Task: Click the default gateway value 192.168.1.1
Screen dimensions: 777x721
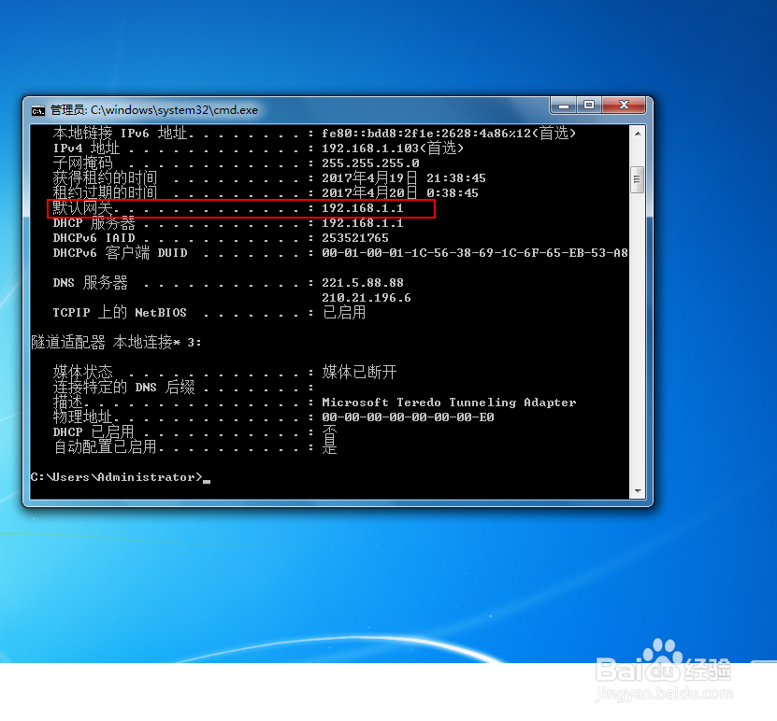Action: [362, 208]
